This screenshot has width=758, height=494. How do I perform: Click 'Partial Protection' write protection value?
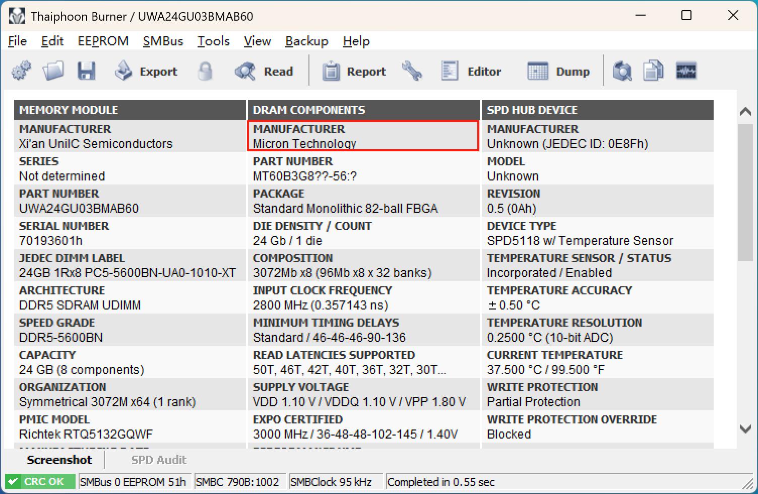(x=534, y=402)
